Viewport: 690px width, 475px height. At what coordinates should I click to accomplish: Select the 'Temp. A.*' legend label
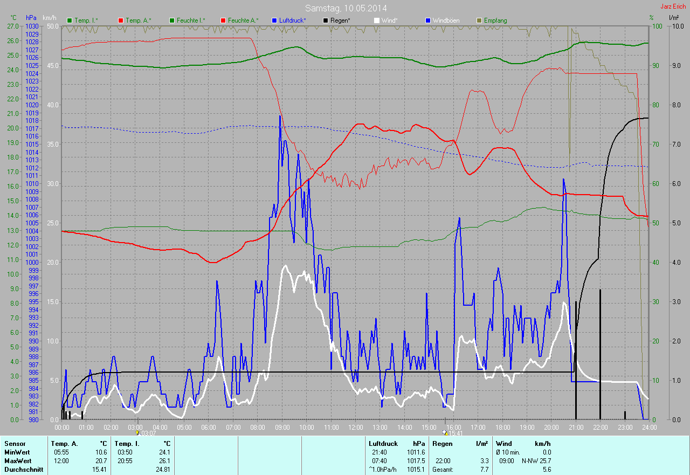138,20
